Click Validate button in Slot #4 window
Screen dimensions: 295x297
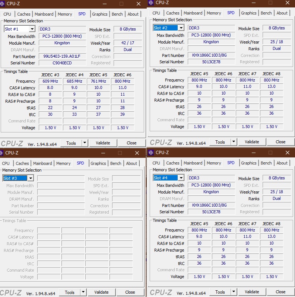click(x=252, y=292)
